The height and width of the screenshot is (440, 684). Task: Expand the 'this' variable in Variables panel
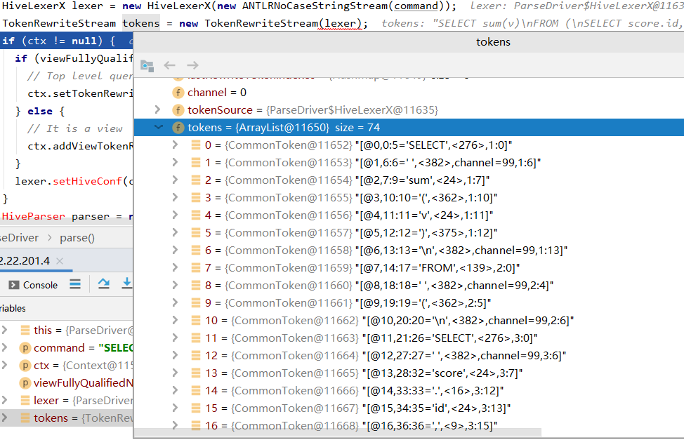(4, 330)
